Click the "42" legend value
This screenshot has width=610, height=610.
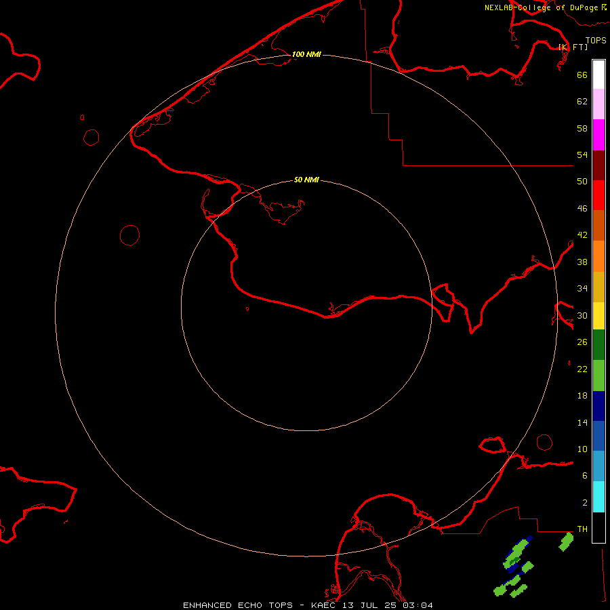click(x=582, y=235)
